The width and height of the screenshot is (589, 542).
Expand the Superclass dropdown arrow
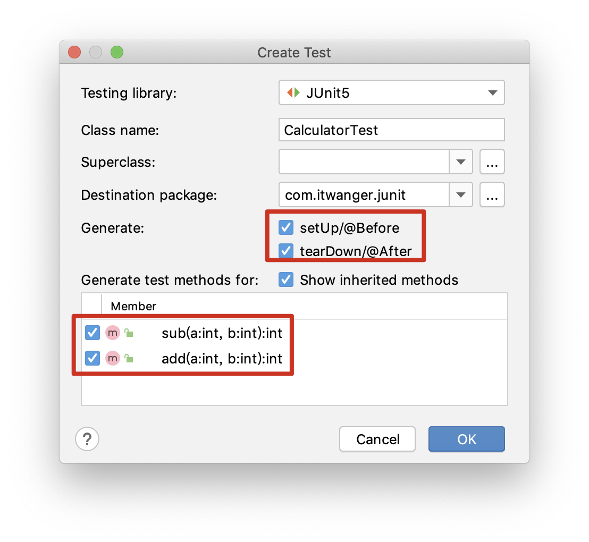pyautogui.click(x=461, y=162)
